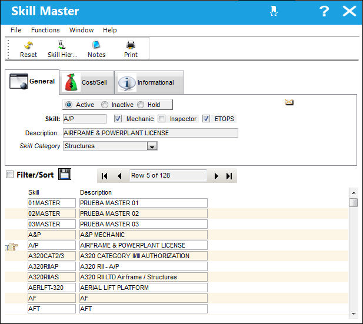Viewport: 363px width, 324px height.
Task: Switch to the Cost/Sell tab
Action: [x=86, y=83]
